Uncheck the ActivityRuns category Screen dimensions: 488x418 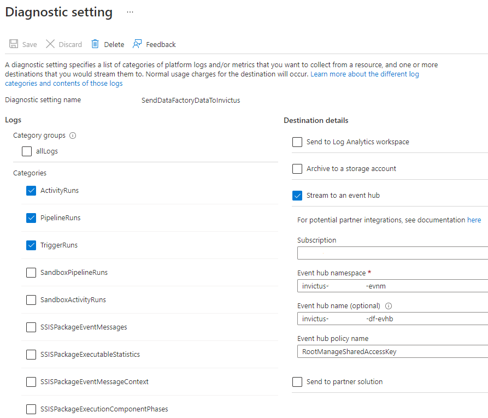click(x=31, y=190)
